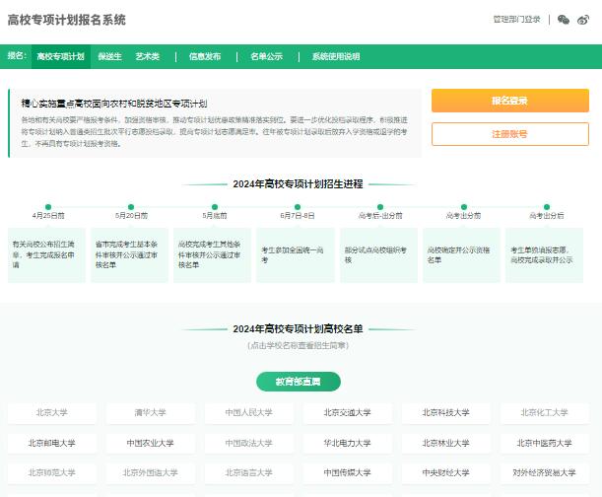Click the 注册账号 button
Screen dimensions: 602x497
click(x=509, y=134)
